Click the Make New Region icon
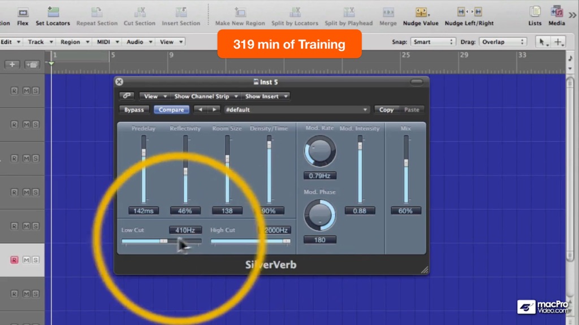 click(240, 12)
